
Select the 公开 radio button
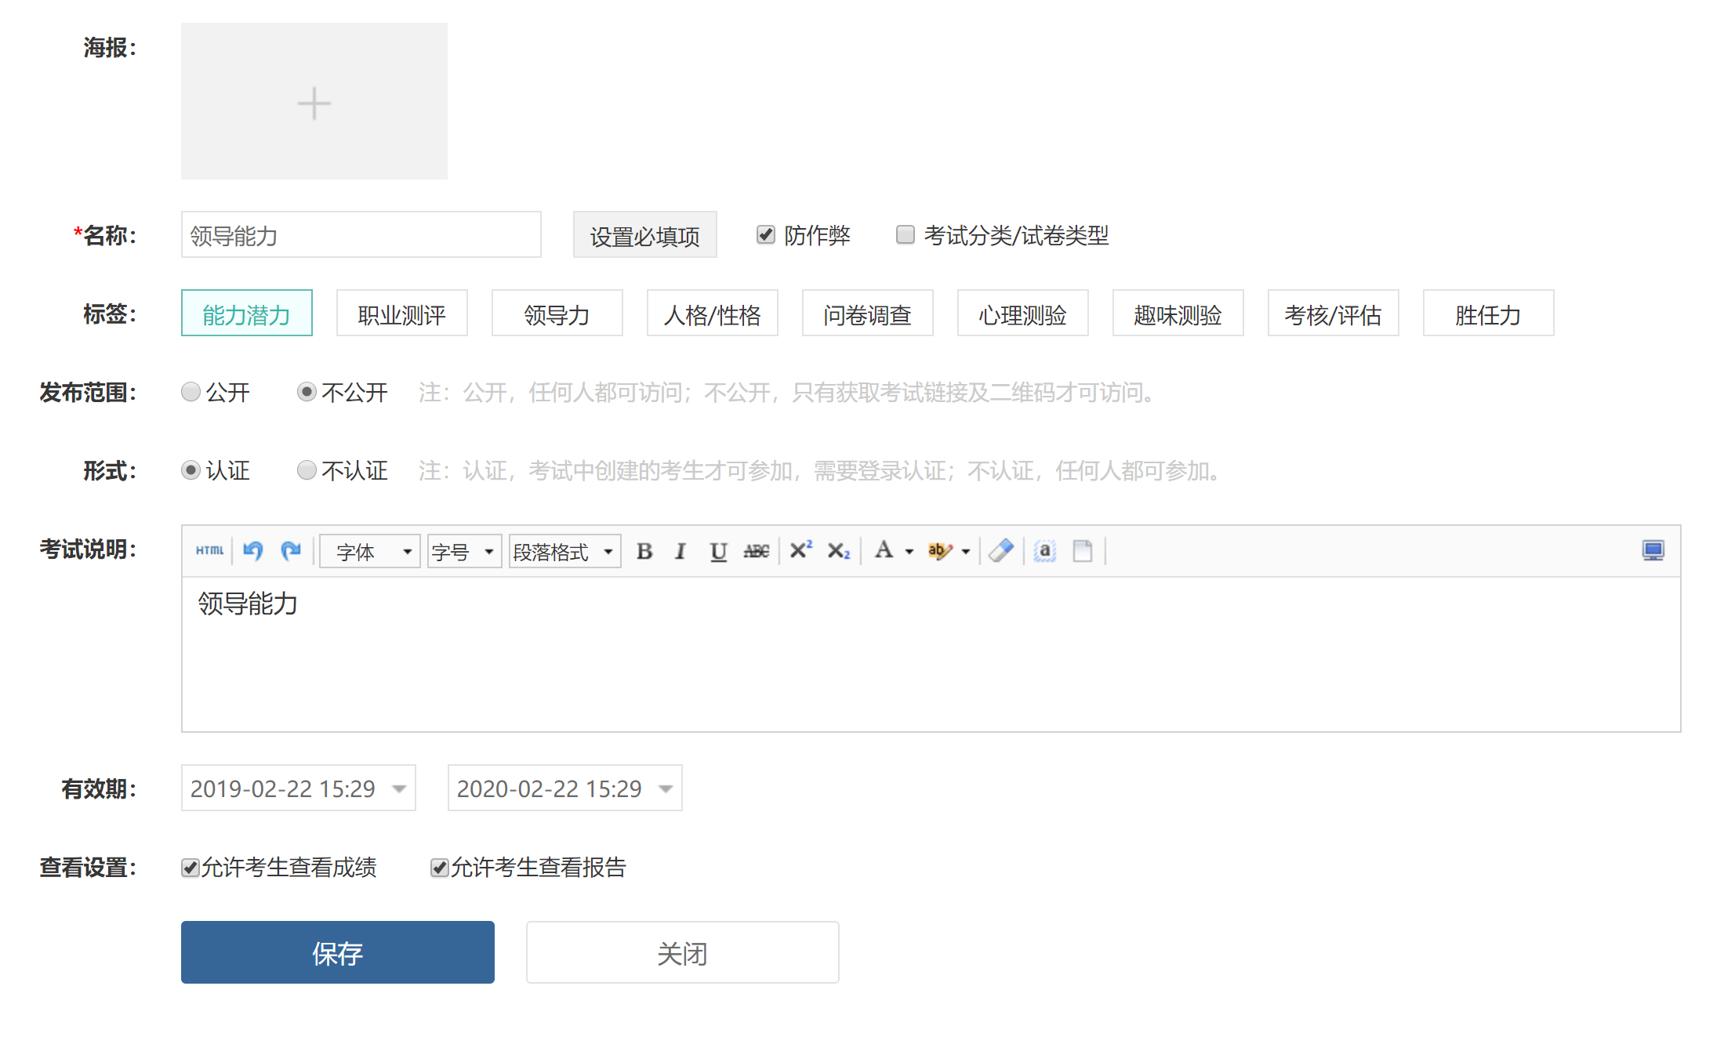click(x=191, y=391)
